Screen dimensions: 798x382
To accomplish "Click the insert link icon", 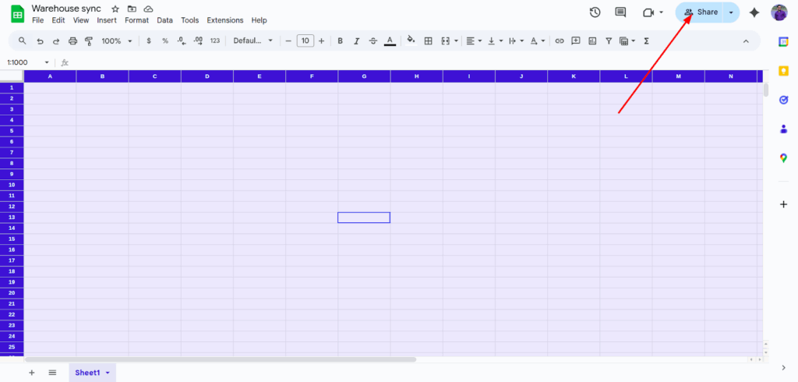I will coord(559,41).
